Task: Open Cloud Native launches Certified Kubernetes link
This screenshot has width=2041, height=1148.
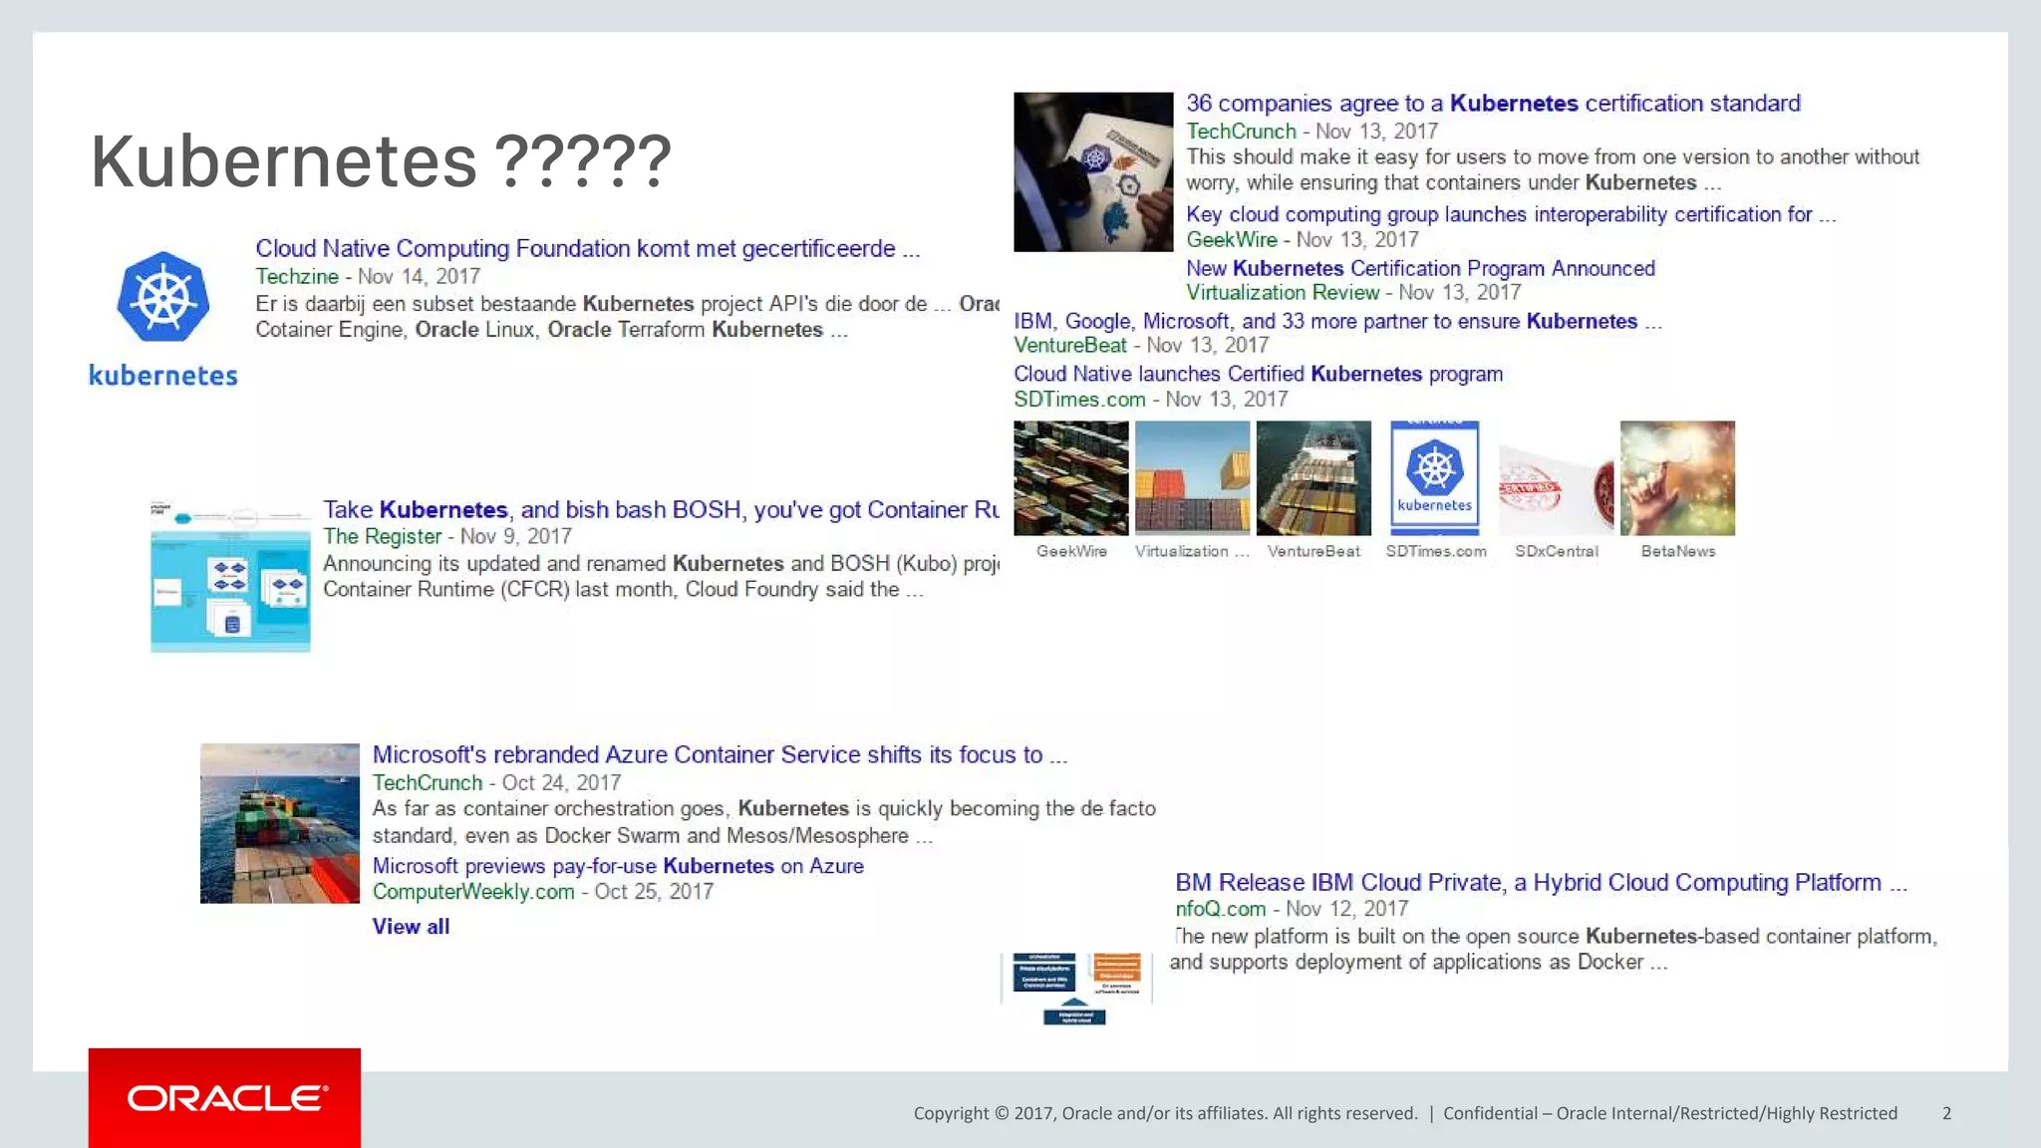Action: (x=1258, y=374)
